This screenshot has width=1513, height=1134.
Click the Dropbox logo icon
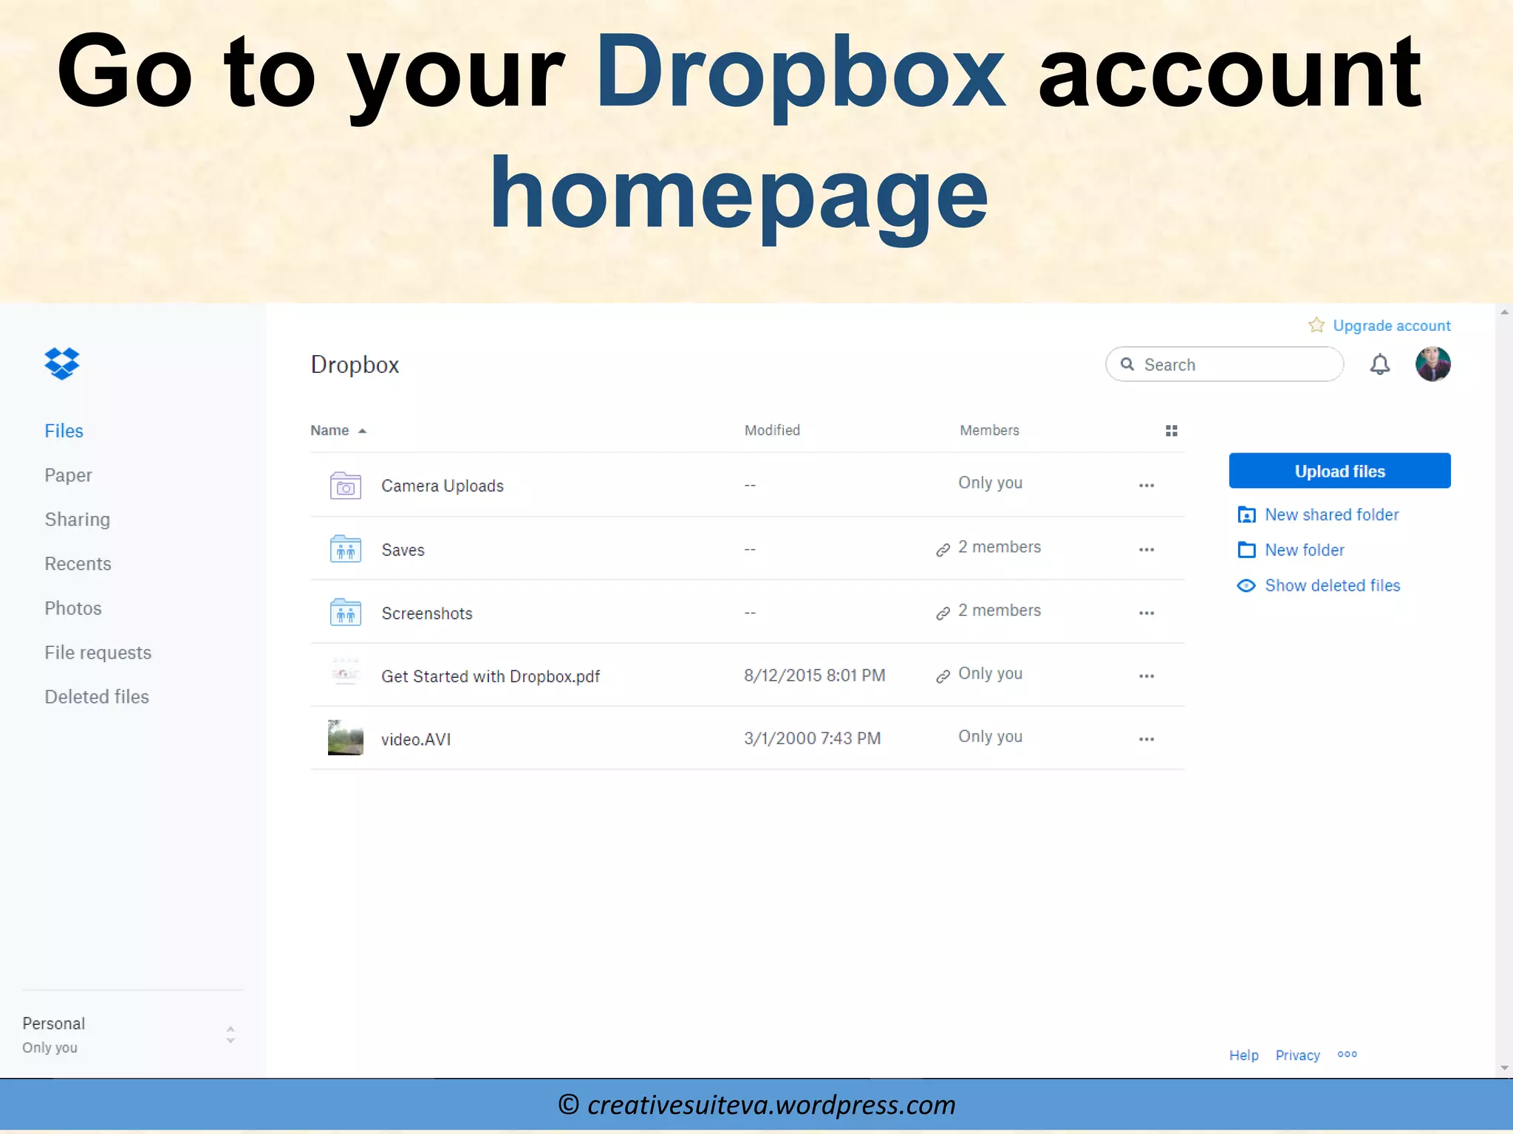click(62, 363)
